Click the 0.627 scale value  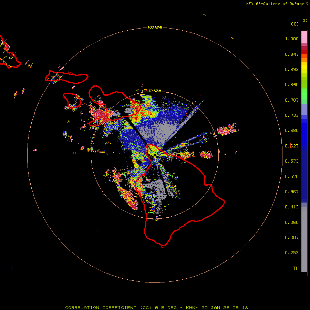coord(292,146)
